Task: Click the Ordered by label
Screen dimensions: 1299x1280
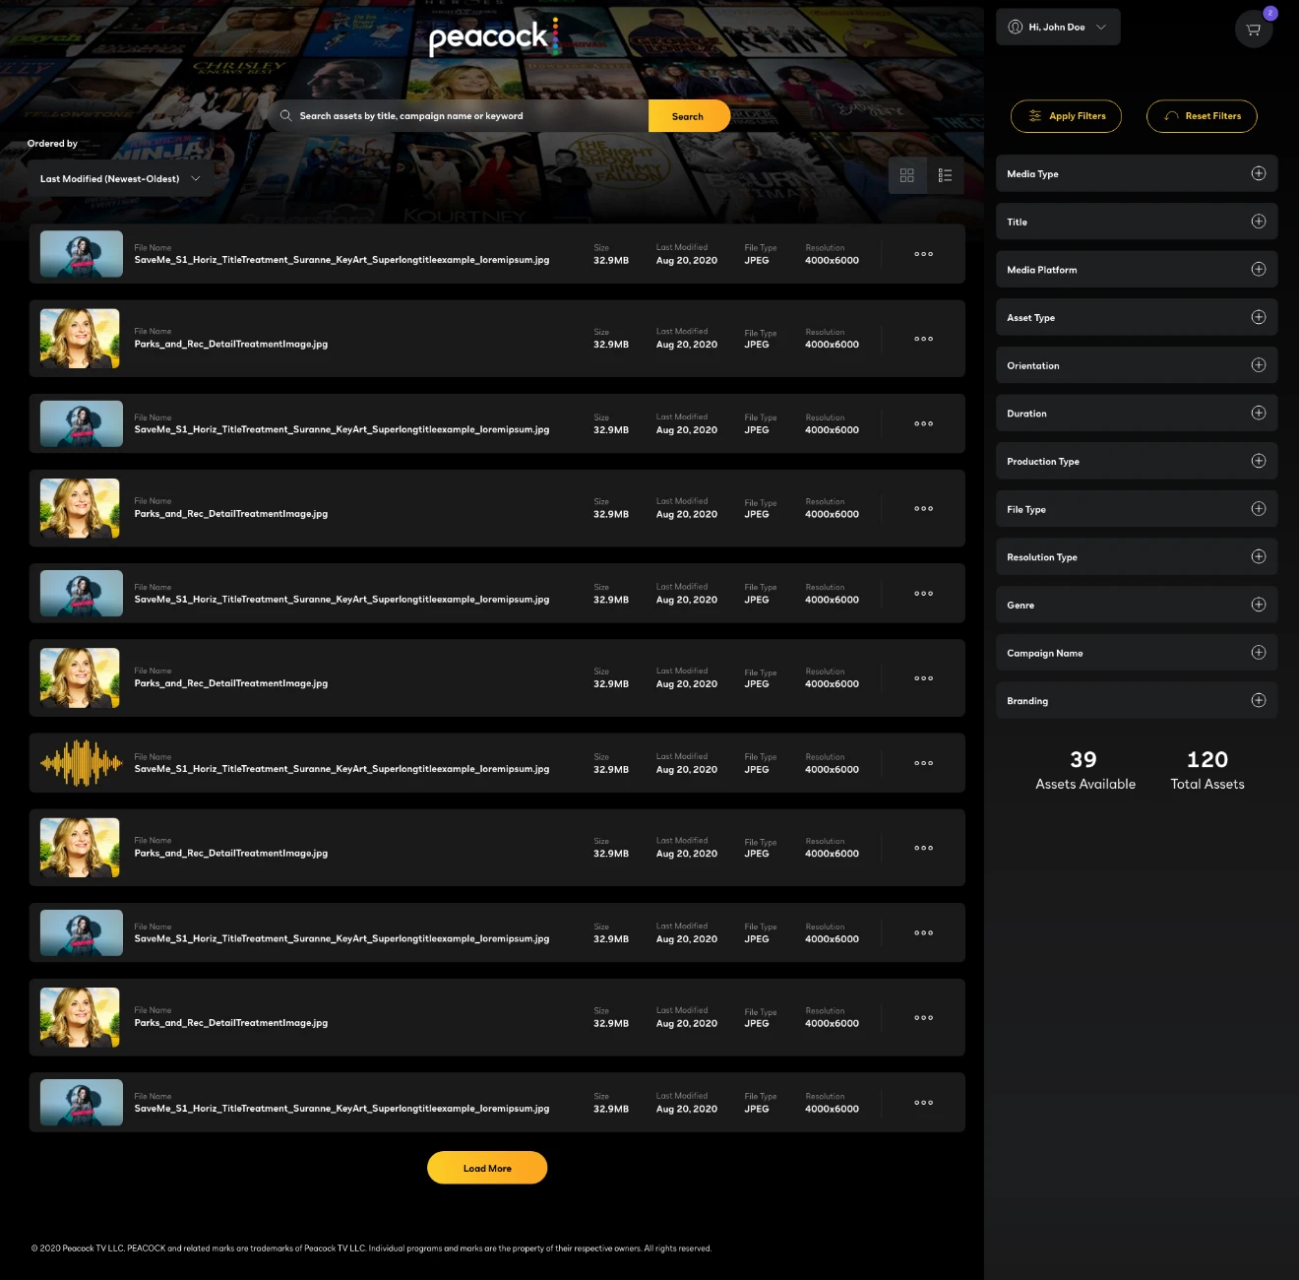Action: click(x=52, y=144)
